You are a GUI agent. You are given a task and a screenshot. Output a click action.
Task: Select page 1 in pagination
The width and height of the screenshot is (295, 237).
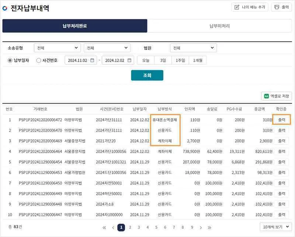[121, 227]
